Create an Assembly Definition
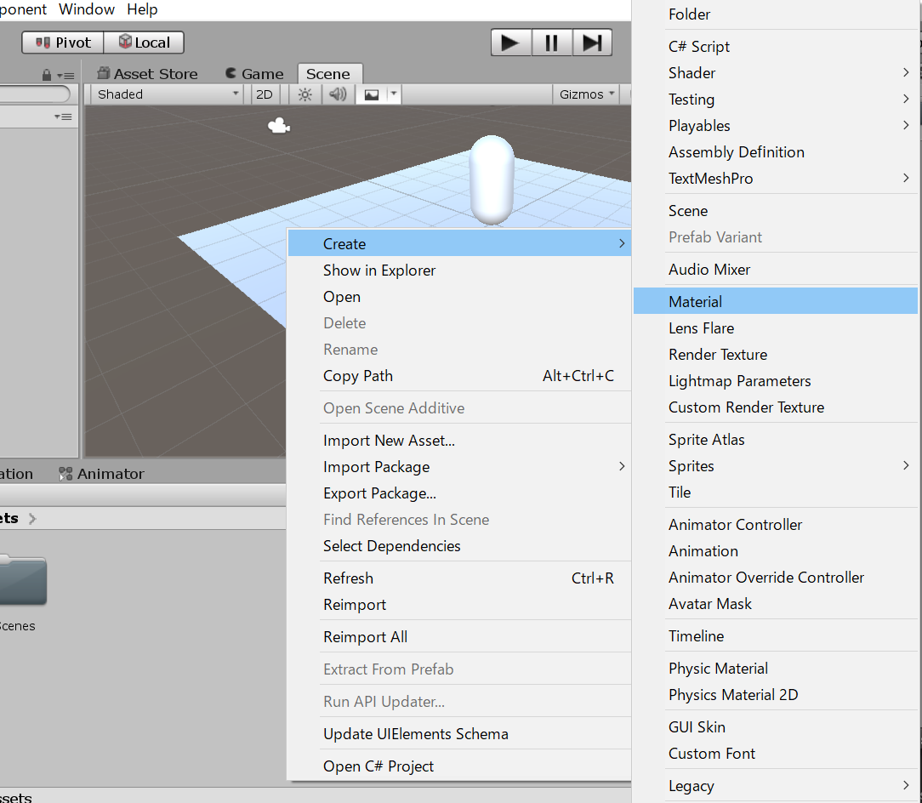922x803 pixels. pyautogui.click(x=776, y=151)
